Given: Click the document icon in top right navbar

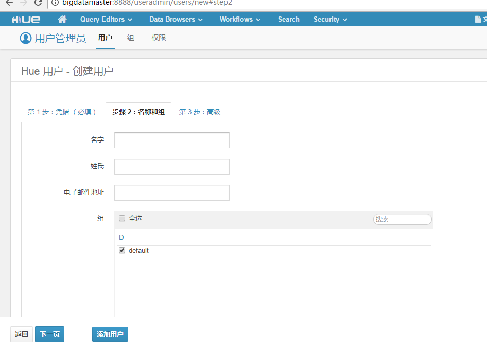Looking at the screenshot, I should [478, 19].
